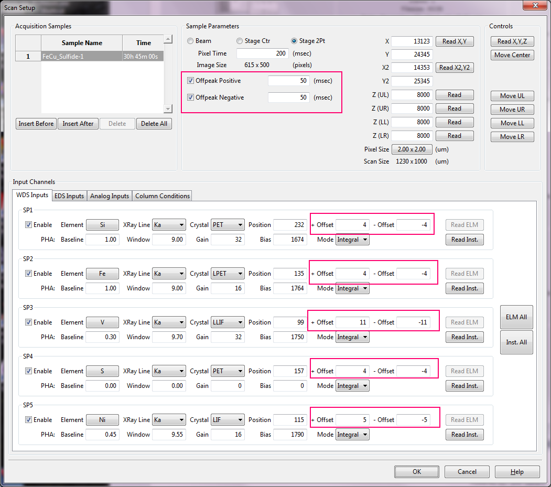The image size is (551, 487).
Task: Open the SP1 Crystal dropdown
Action: tap(228, 225)
